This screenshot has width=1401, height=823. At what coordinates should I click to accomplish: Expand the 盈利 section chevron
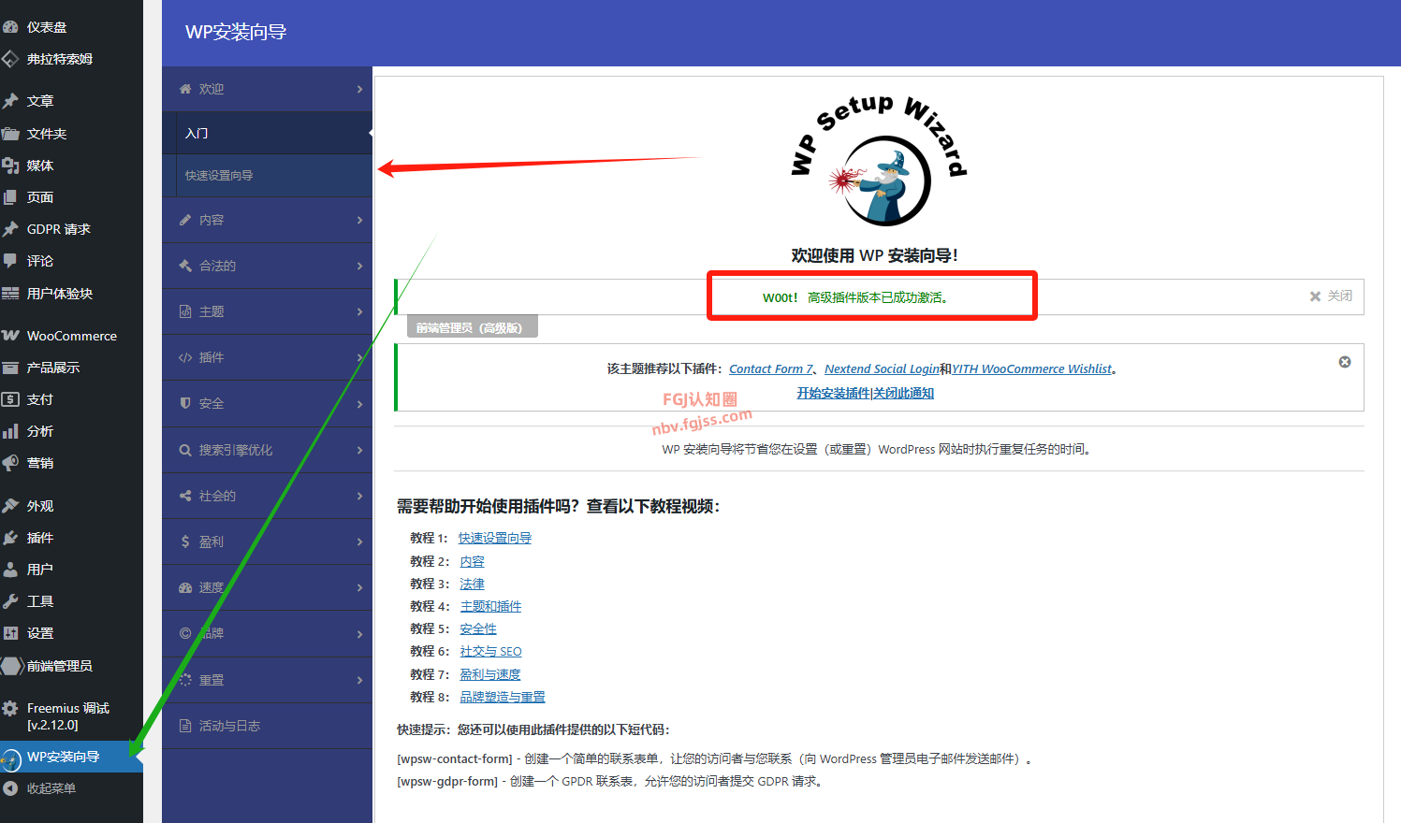click(x=359, y=541)
